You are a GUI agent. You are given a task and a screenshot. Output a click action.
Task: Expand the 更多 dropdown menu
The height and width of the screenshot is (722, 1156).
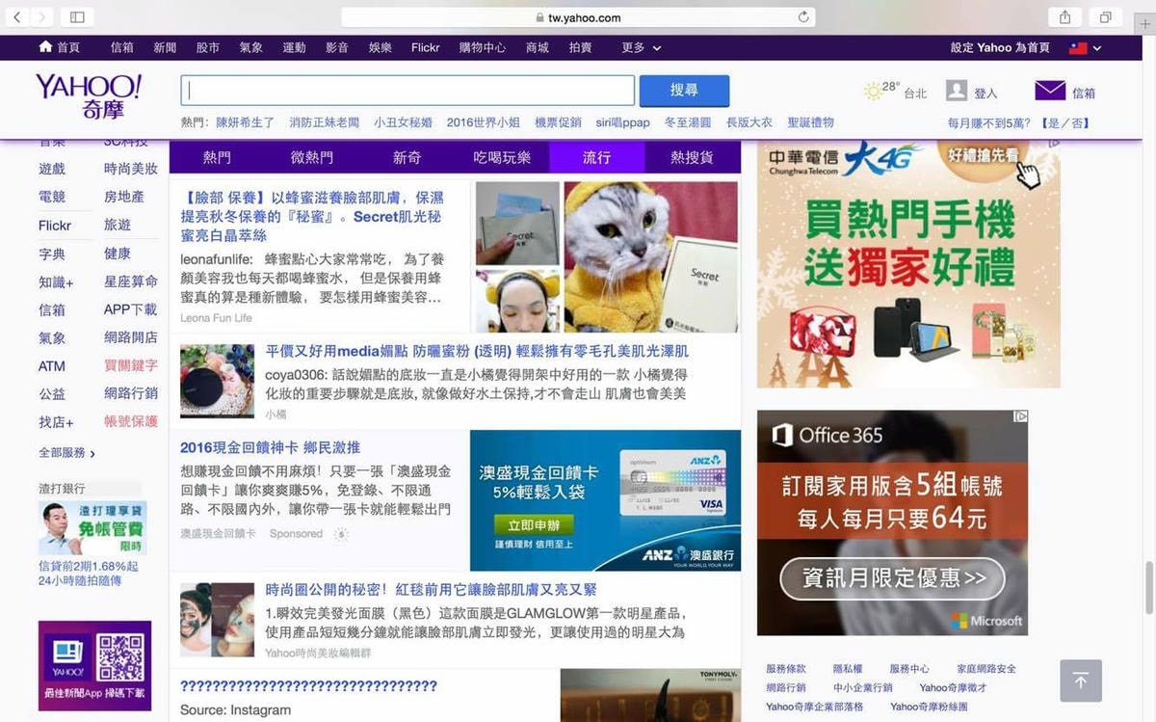point(642,47)
